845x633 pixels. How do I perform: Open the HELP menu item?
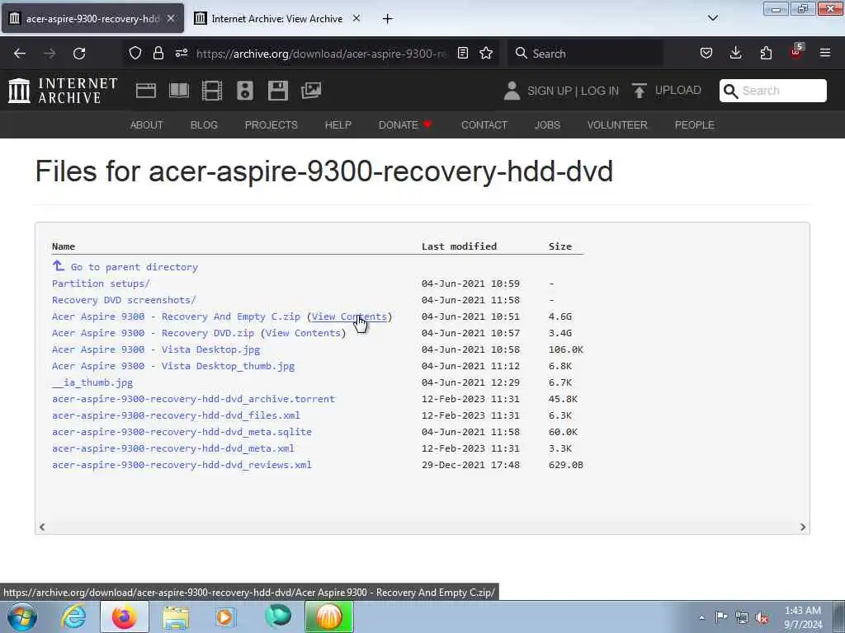click(x=338, y=125)
